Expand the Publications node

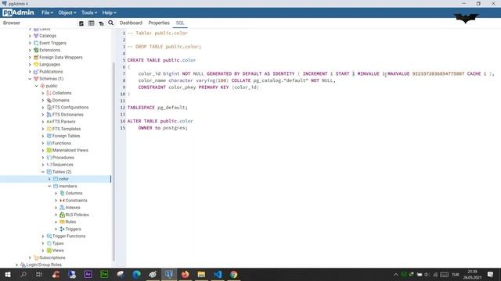(30, 72)
